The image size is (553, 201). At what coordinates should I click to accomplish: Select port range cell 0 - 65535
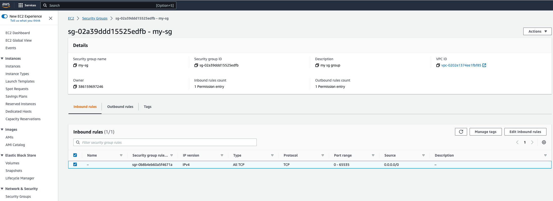(341, 165)
